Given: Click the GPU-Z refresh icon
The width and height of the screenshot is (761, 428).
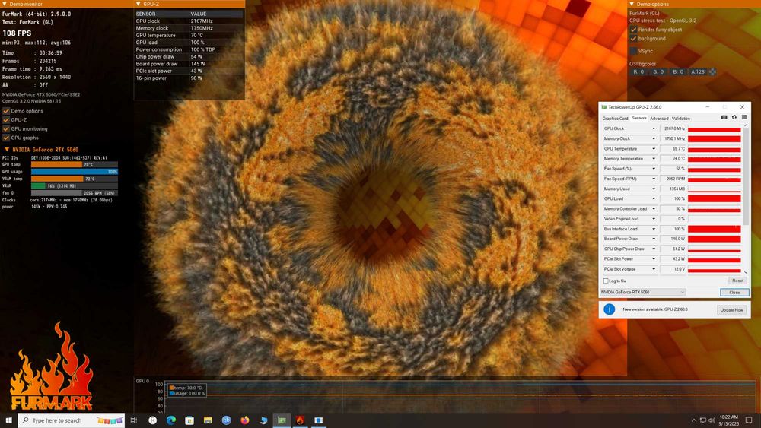Looking at the screenshot, I should tap(734, 117).
